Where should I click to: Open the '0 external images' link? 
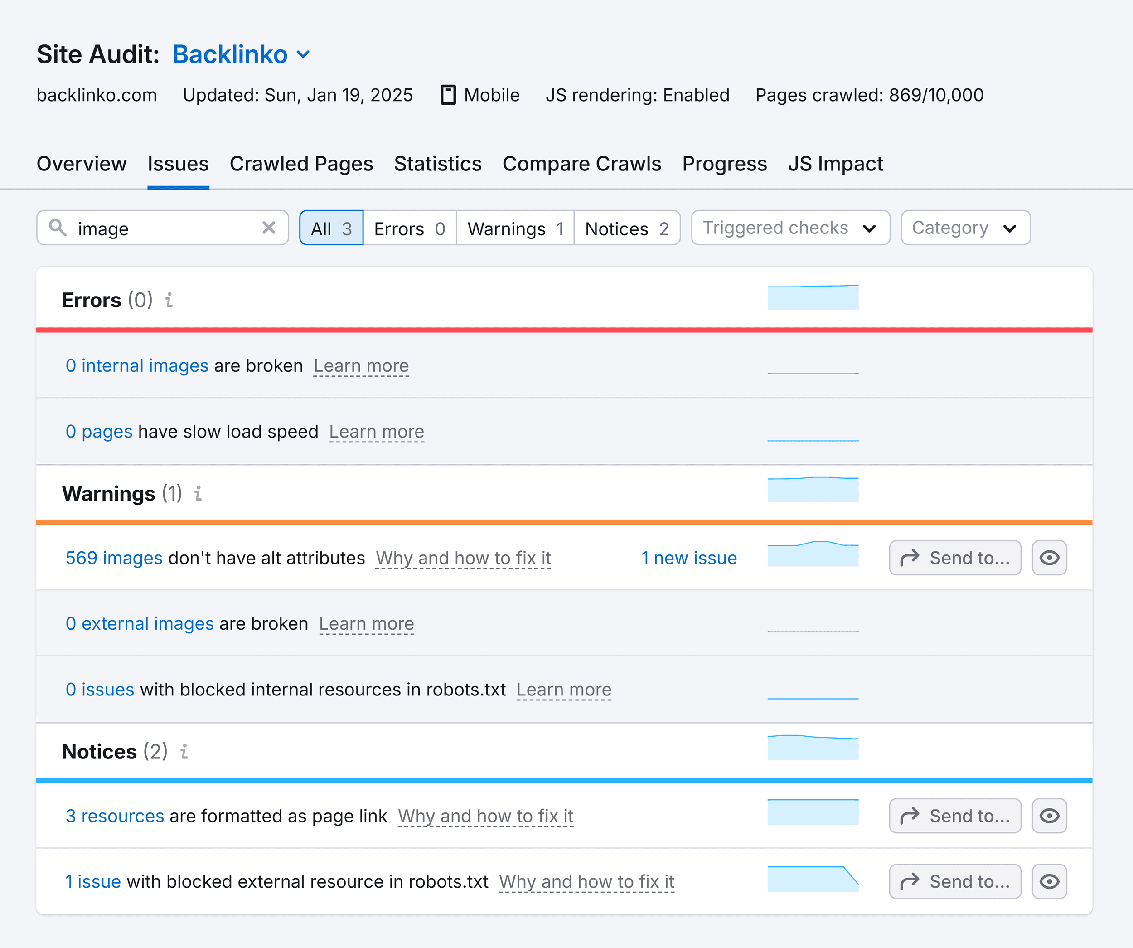tap(140, 623)
